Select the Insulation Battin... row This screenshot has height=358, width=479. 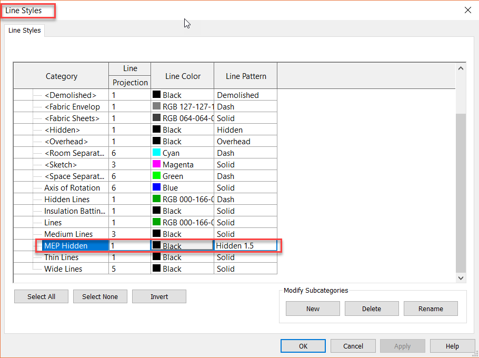(75, 211)
